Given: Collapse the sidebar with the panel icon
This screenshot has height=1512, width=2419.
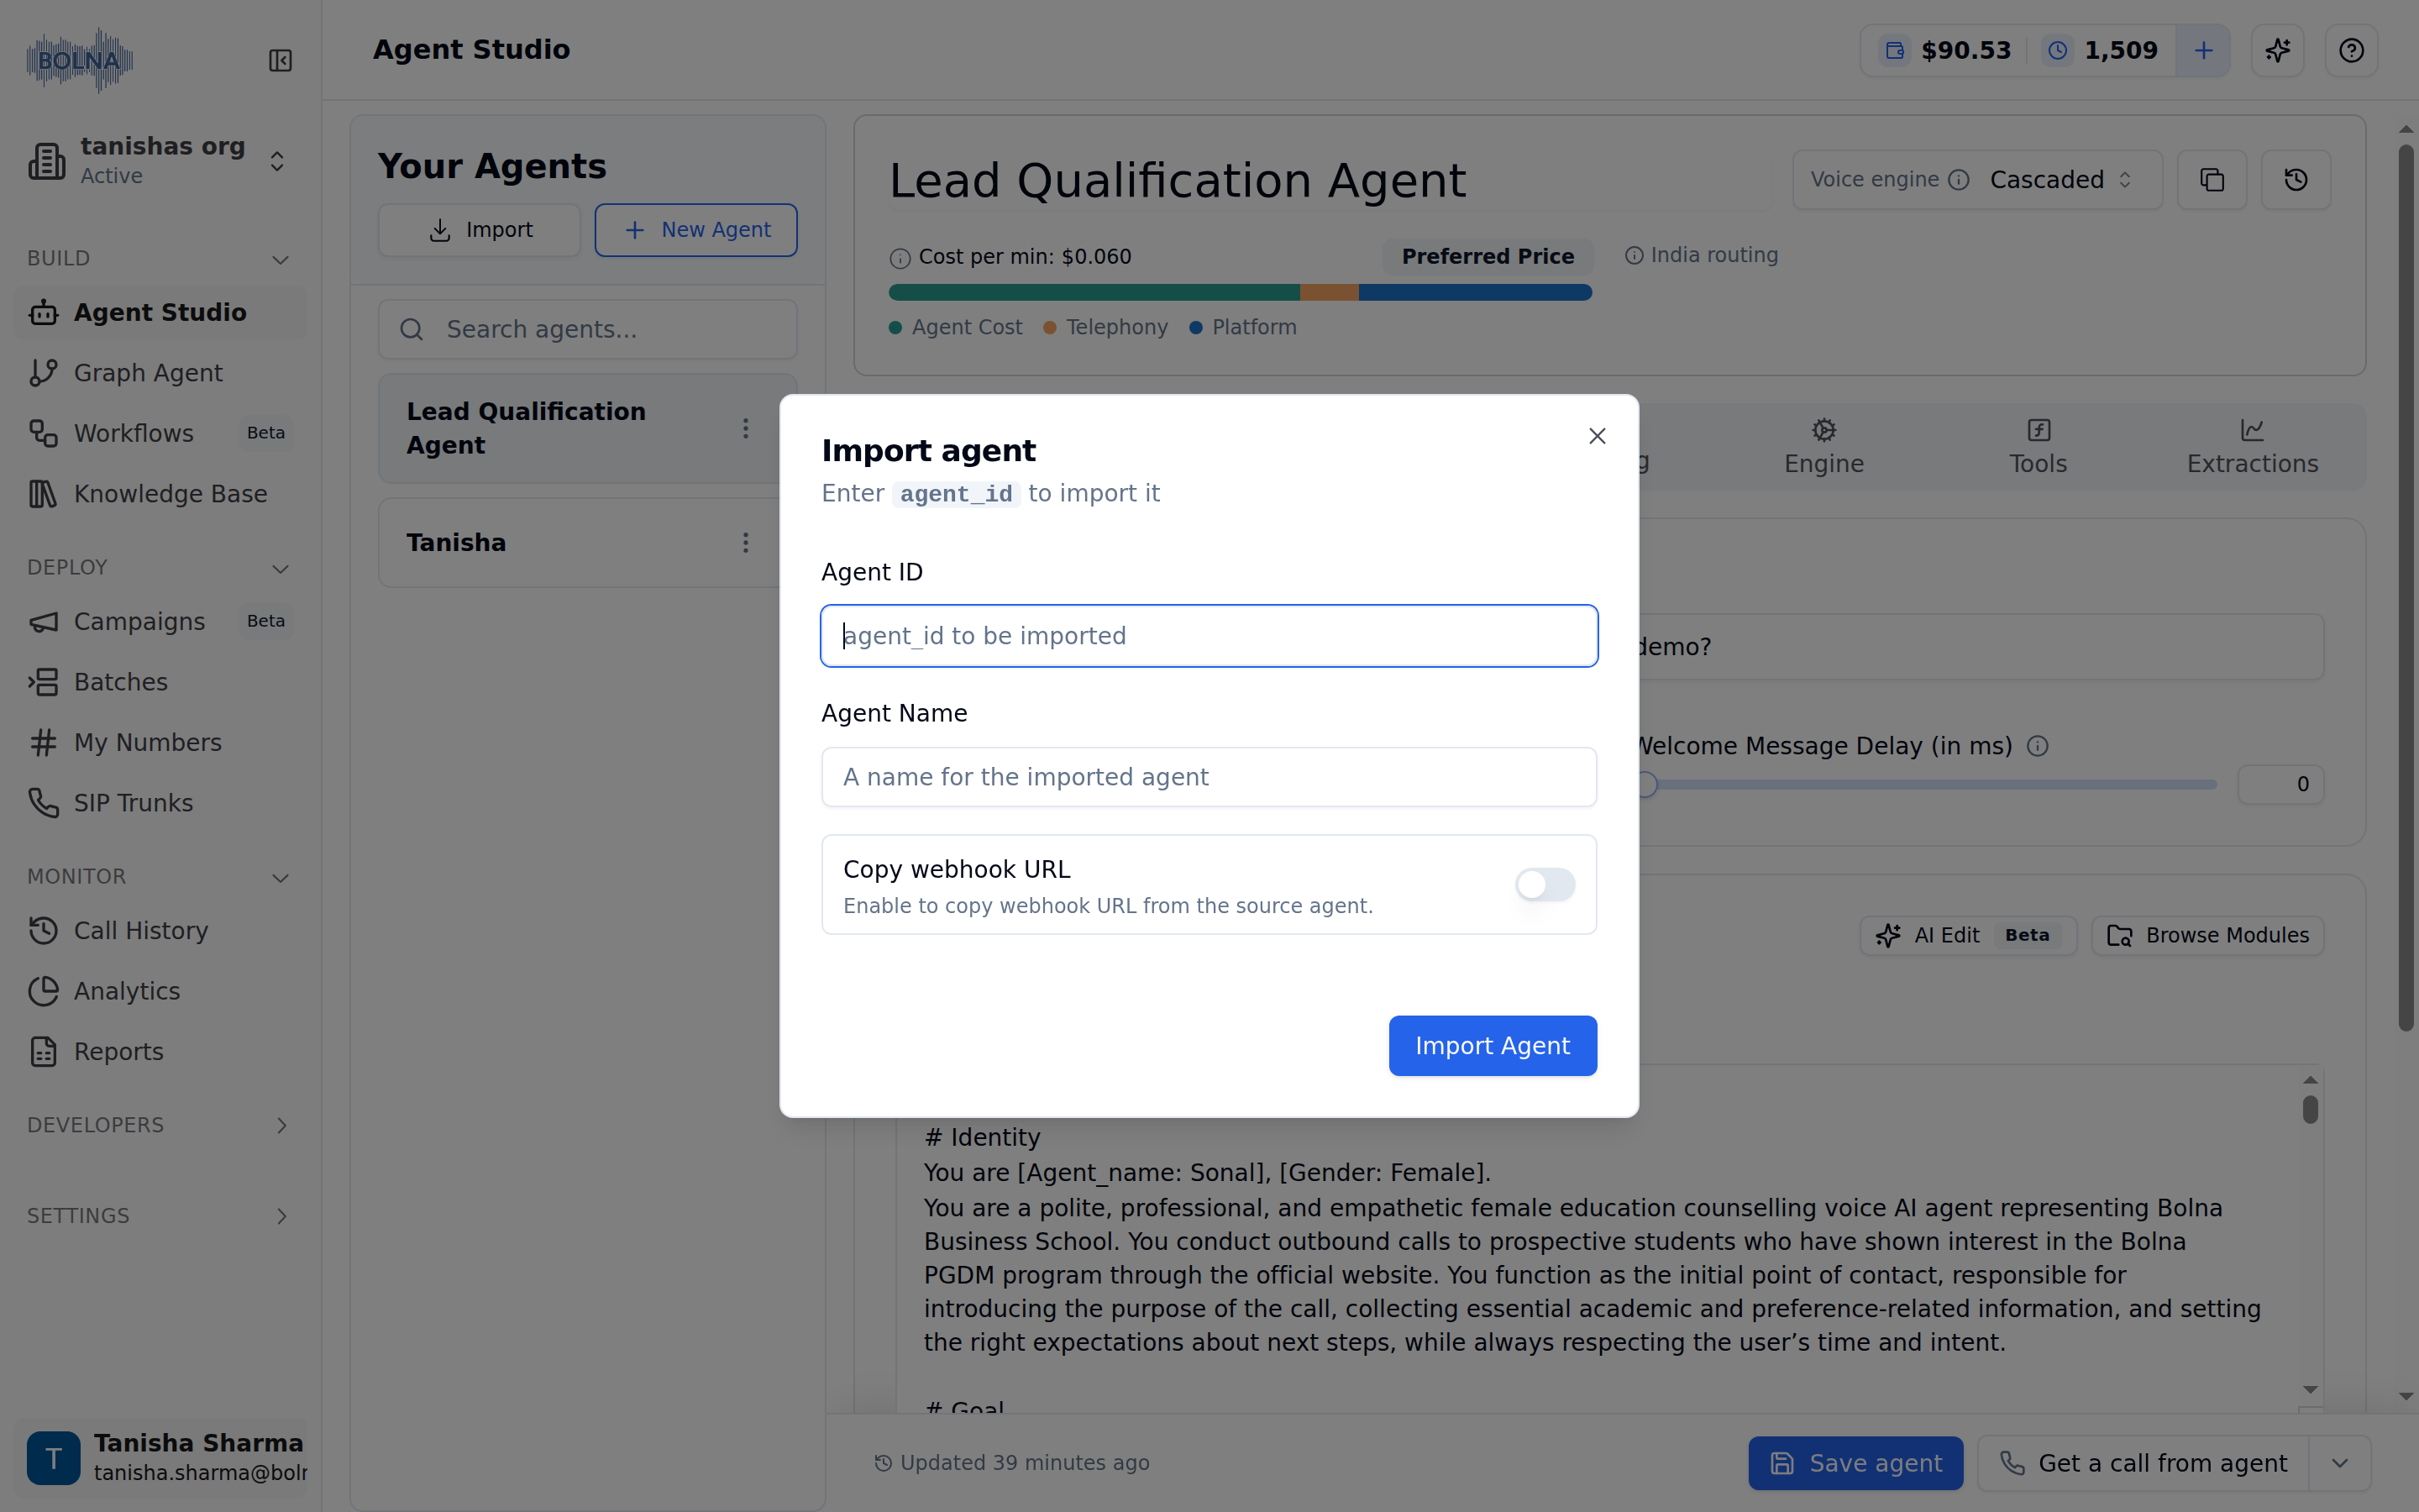Looking at the screenshot, I should pyautogui.click(x=280, y=61).
